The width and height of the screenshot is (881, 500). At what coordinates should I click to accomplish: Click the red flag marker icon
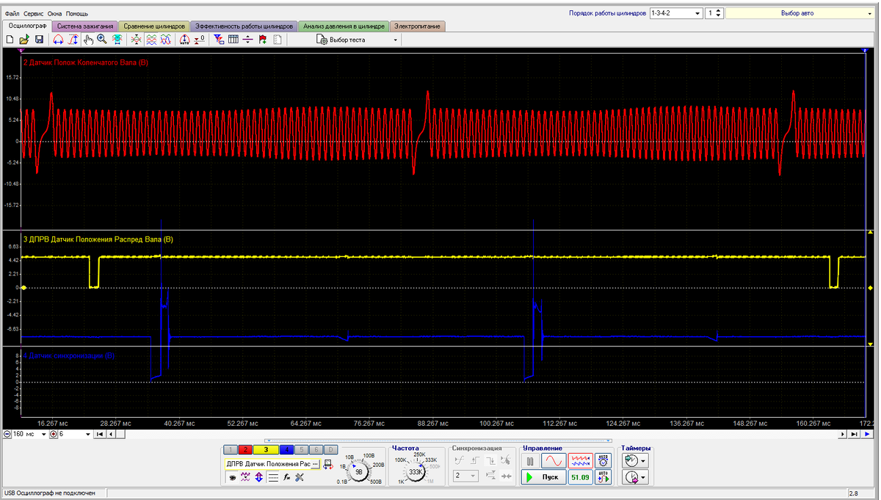pyautogui.click(x=263, y=40)
